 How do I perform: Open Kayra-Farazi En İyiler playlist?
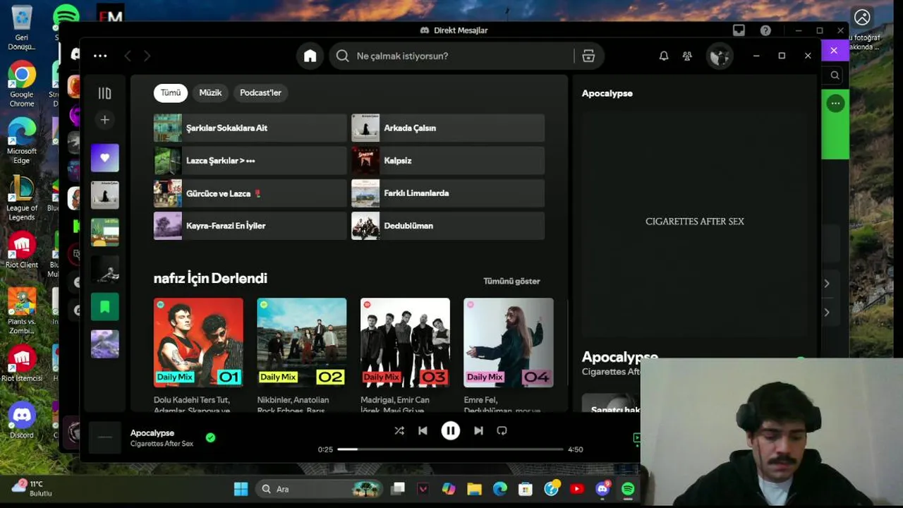pyautogui.click(x=250, y=226)
